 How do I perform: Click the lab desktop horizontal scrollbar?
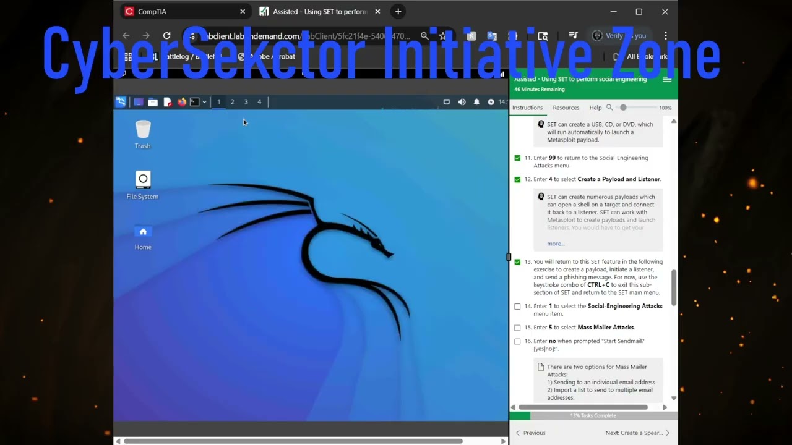(293, 441)
